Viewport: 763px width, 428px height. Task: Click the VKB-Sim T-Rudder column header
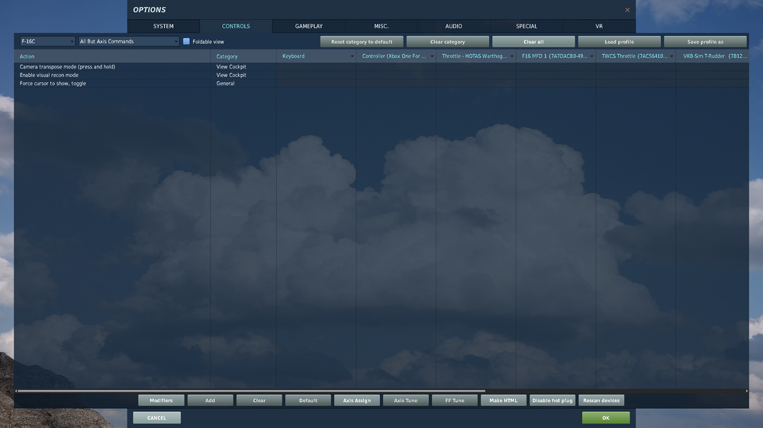713,56
